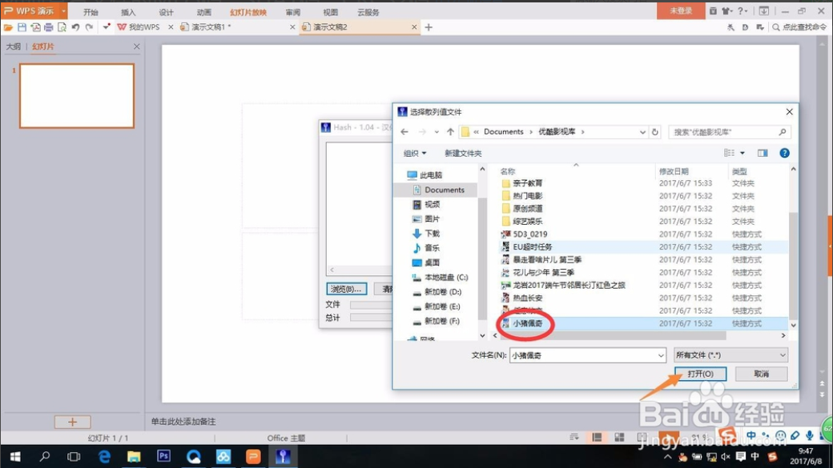The width and height of the screenshot is (833, 468).
Task: Click the Save icon in WPS toolbar
Action: click(x=22, y=27)
